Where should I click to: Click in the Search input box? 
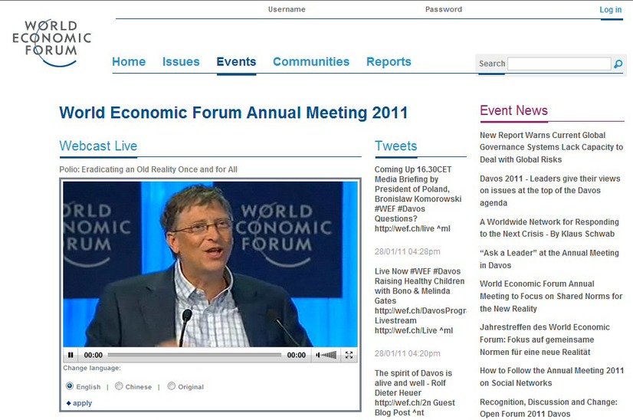click(x=559, y=64)
